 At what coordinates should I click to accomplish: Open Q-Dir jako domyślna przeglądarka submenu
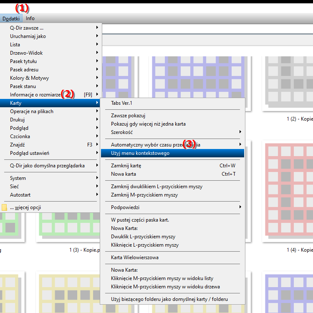coord(51,166)
